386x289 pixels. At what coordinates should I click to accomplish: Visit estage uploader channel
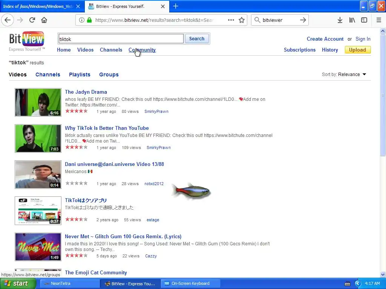[x=153, y=220]
